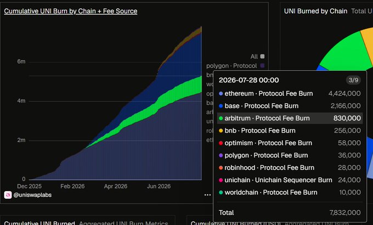Click the tooltip date 2026-07-28 00:00
Screen dimensions: 373x225
(249, 80)
